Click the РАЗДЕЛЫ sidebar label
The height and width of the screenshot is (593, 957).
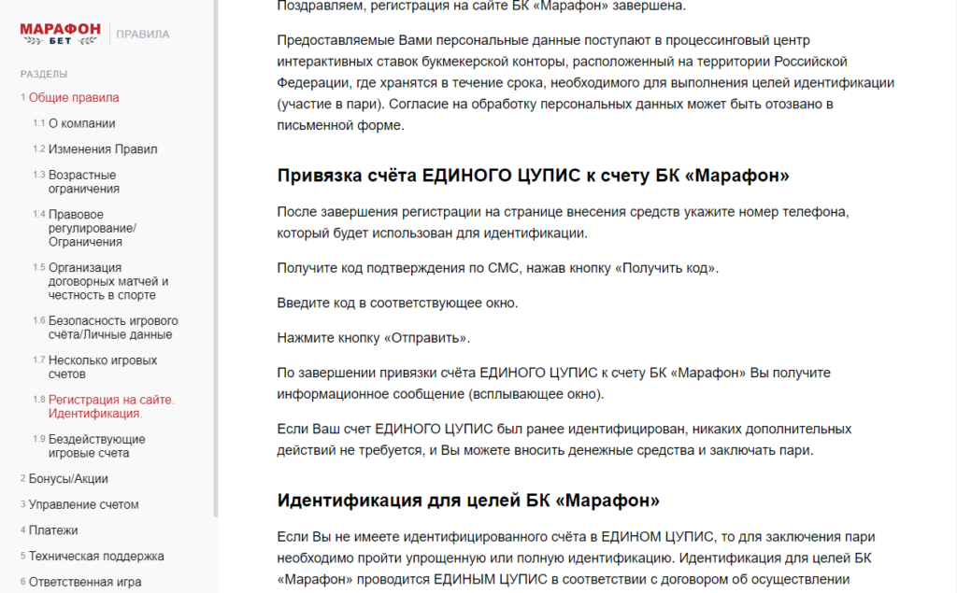click(44, 74)
